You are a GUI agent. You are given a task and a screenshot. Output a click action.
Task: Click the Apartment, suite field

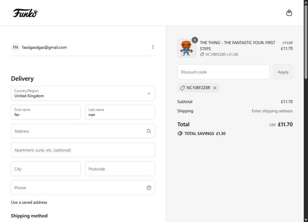click(83, 150)
